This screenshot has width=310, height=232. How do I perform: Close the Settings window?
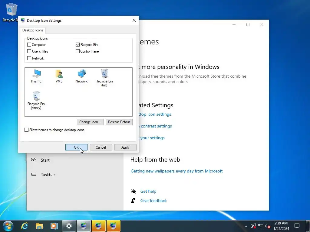[262, 24]
